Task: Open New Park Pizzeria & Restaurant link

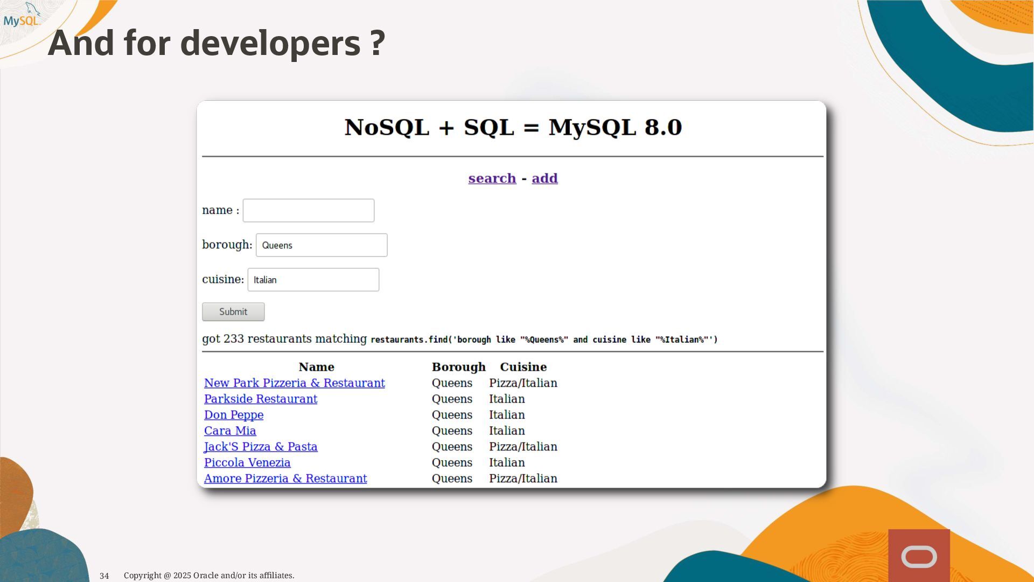Action: coord(294,383)
